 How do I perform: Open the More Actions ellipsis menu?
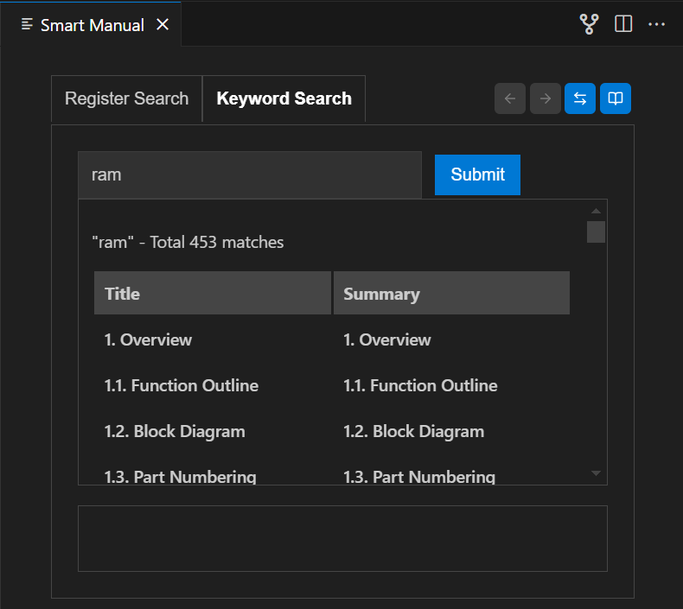click(656, 24)
